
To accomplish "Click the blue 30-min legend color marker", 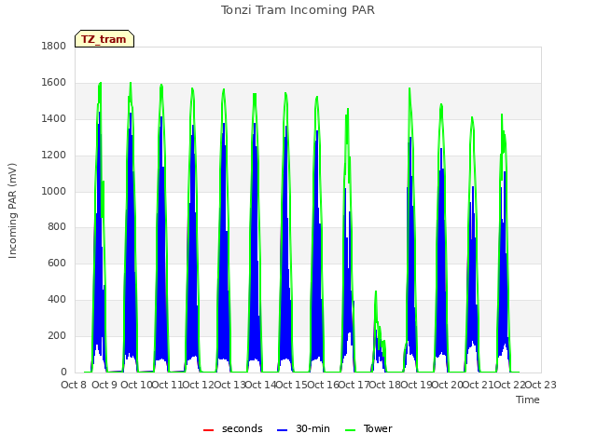I will pos(282,430).
